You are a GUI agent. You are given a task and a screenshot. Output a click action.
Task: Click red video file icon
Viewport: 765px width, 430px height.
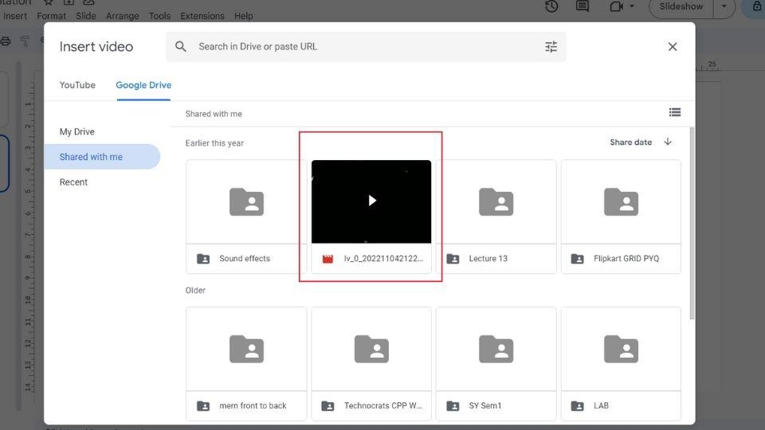pyautogui.click(x=328, y=259)
